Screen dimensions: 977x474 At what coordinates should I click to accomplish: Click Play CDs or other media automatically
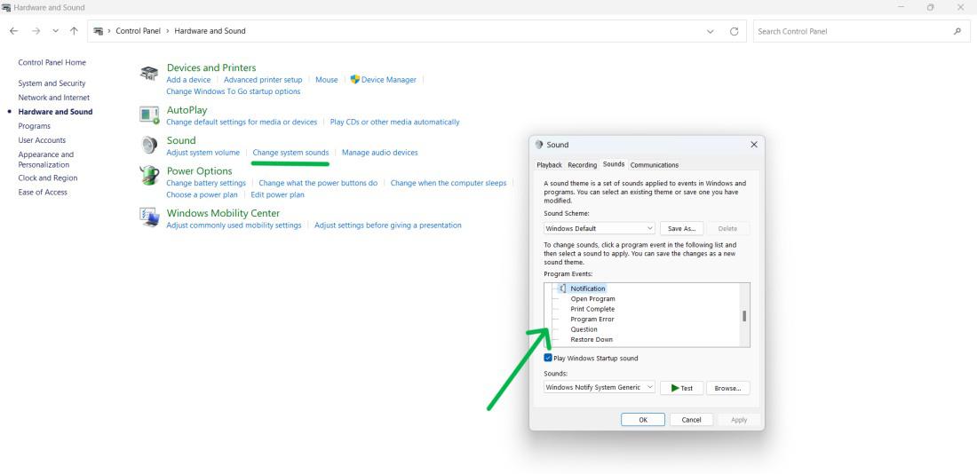[x=394, y=122]
